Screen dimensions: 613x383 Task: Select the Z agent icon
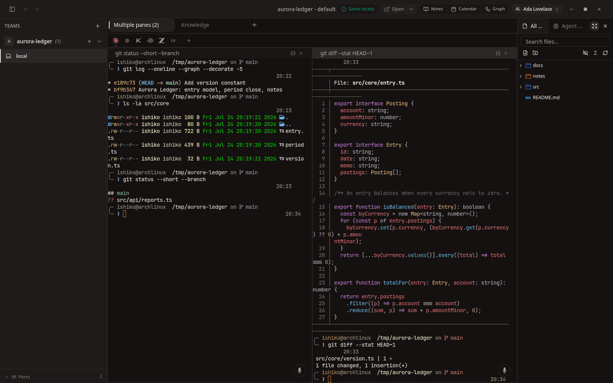[x=162, y=40]
